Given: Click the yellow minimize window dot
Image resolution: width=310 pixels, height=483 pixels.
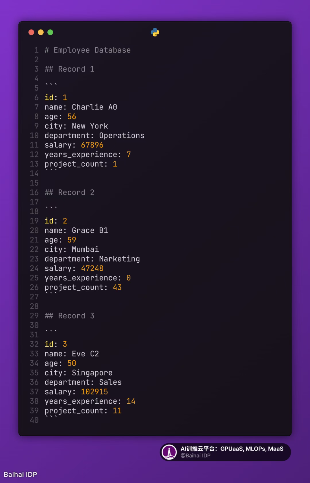Looking at the screenshot, I should 41,32.
